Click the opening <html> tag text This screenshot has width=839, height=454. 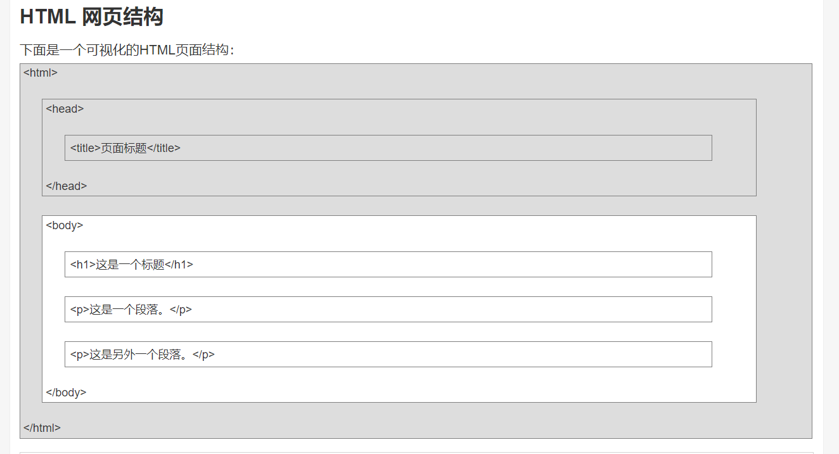[x=41, y=73]
